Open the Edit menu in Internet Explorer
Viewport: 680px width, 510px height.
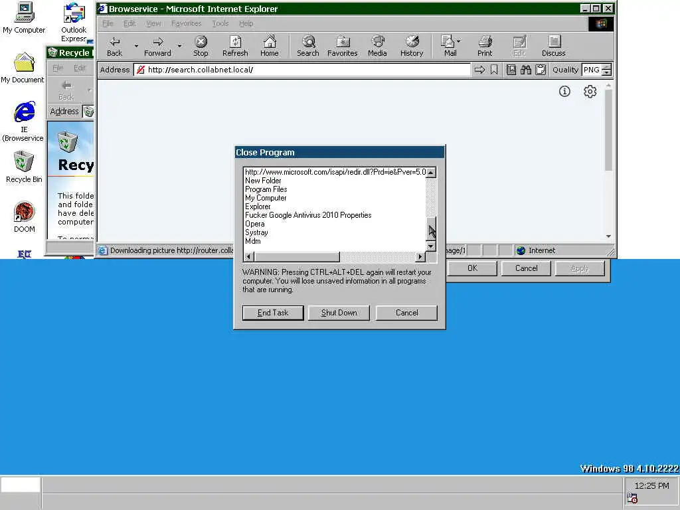coord(129,23)
